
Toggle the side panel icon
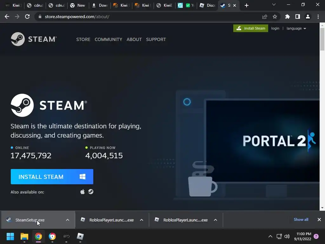(x=298, y=17)
